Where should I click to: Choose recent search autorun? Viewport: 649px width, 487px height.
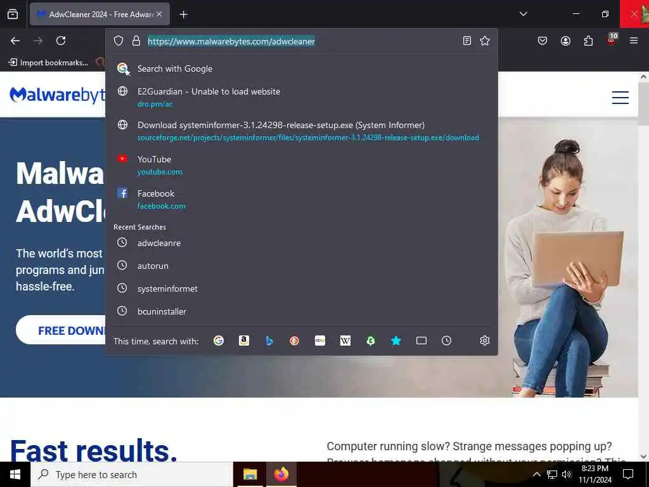tap(301, 266)
